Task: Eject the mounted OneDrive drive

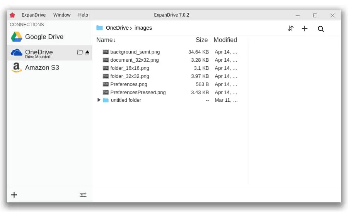Action: click(87, 52)
